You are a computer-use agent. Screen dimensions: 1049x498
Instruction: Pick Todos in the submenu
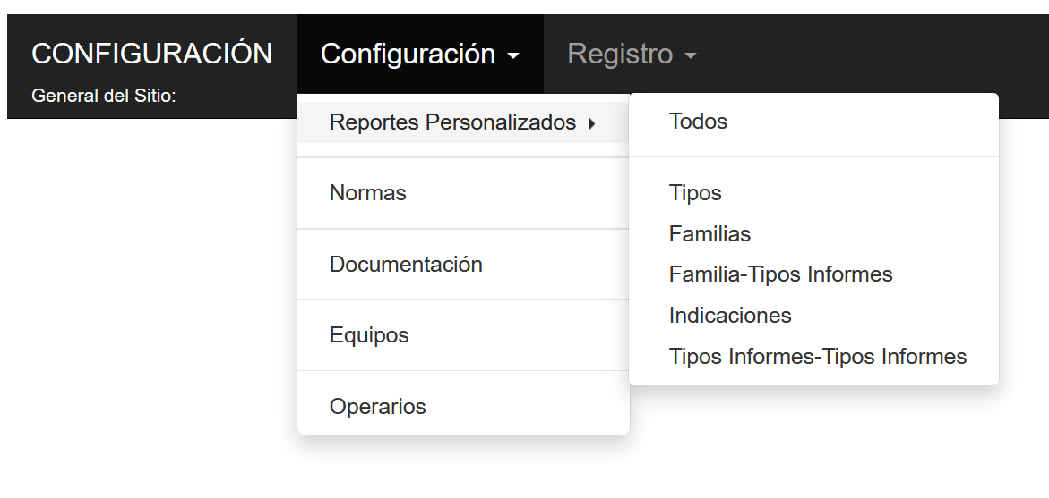point(698,122)
